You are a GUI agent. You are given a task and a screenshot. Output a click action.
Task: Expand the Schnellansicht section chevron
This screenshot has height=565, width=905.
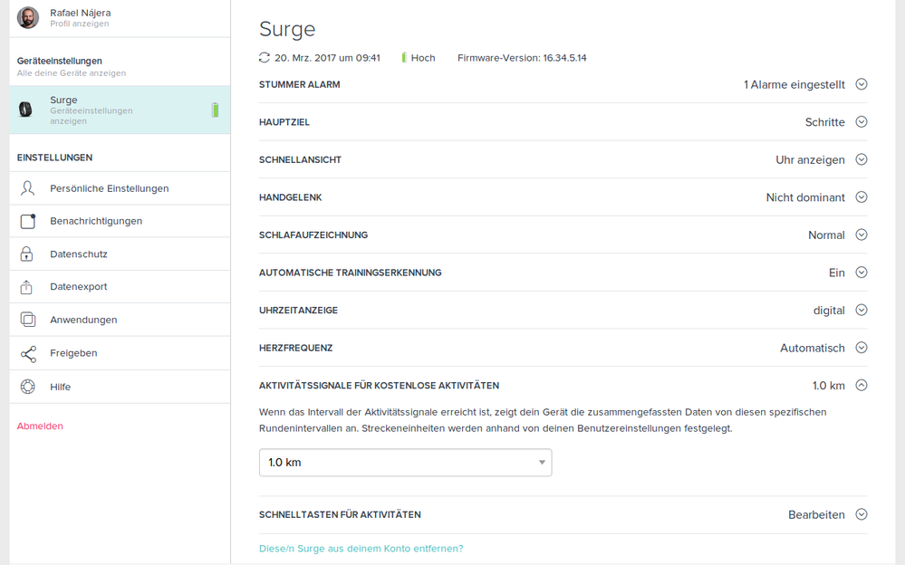click(x=862, y=159)
